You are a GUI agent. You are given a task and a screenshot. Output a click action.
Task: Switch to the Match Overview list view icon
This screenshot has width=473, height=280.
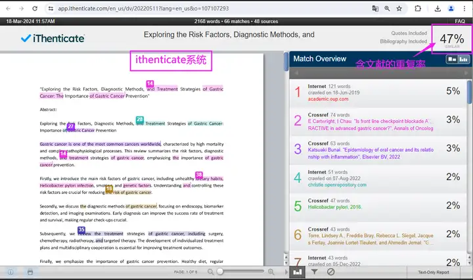[452, 59]
